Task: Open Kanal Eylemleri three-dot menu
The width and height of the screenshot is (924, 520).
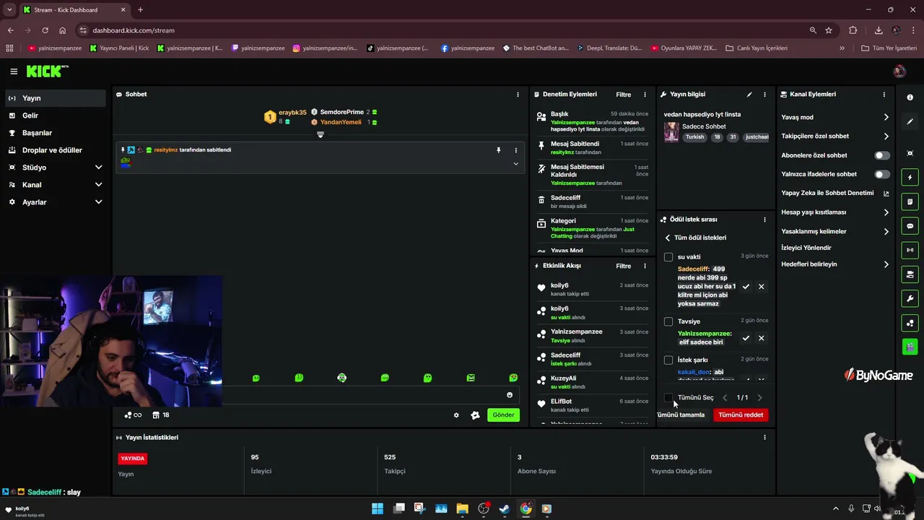Action: click(x=884, y=95)
